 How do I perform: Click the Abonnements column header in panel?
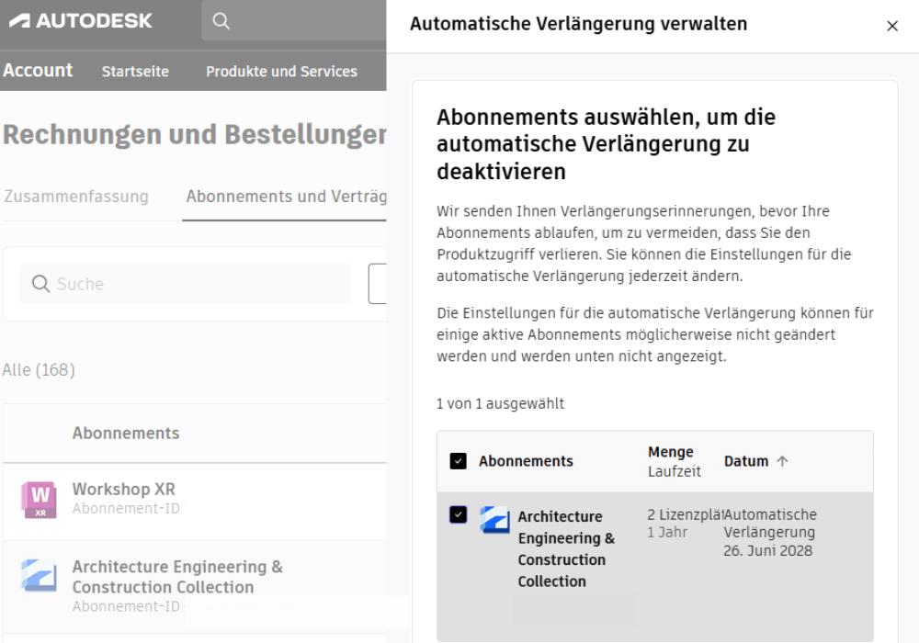[526, 461]
